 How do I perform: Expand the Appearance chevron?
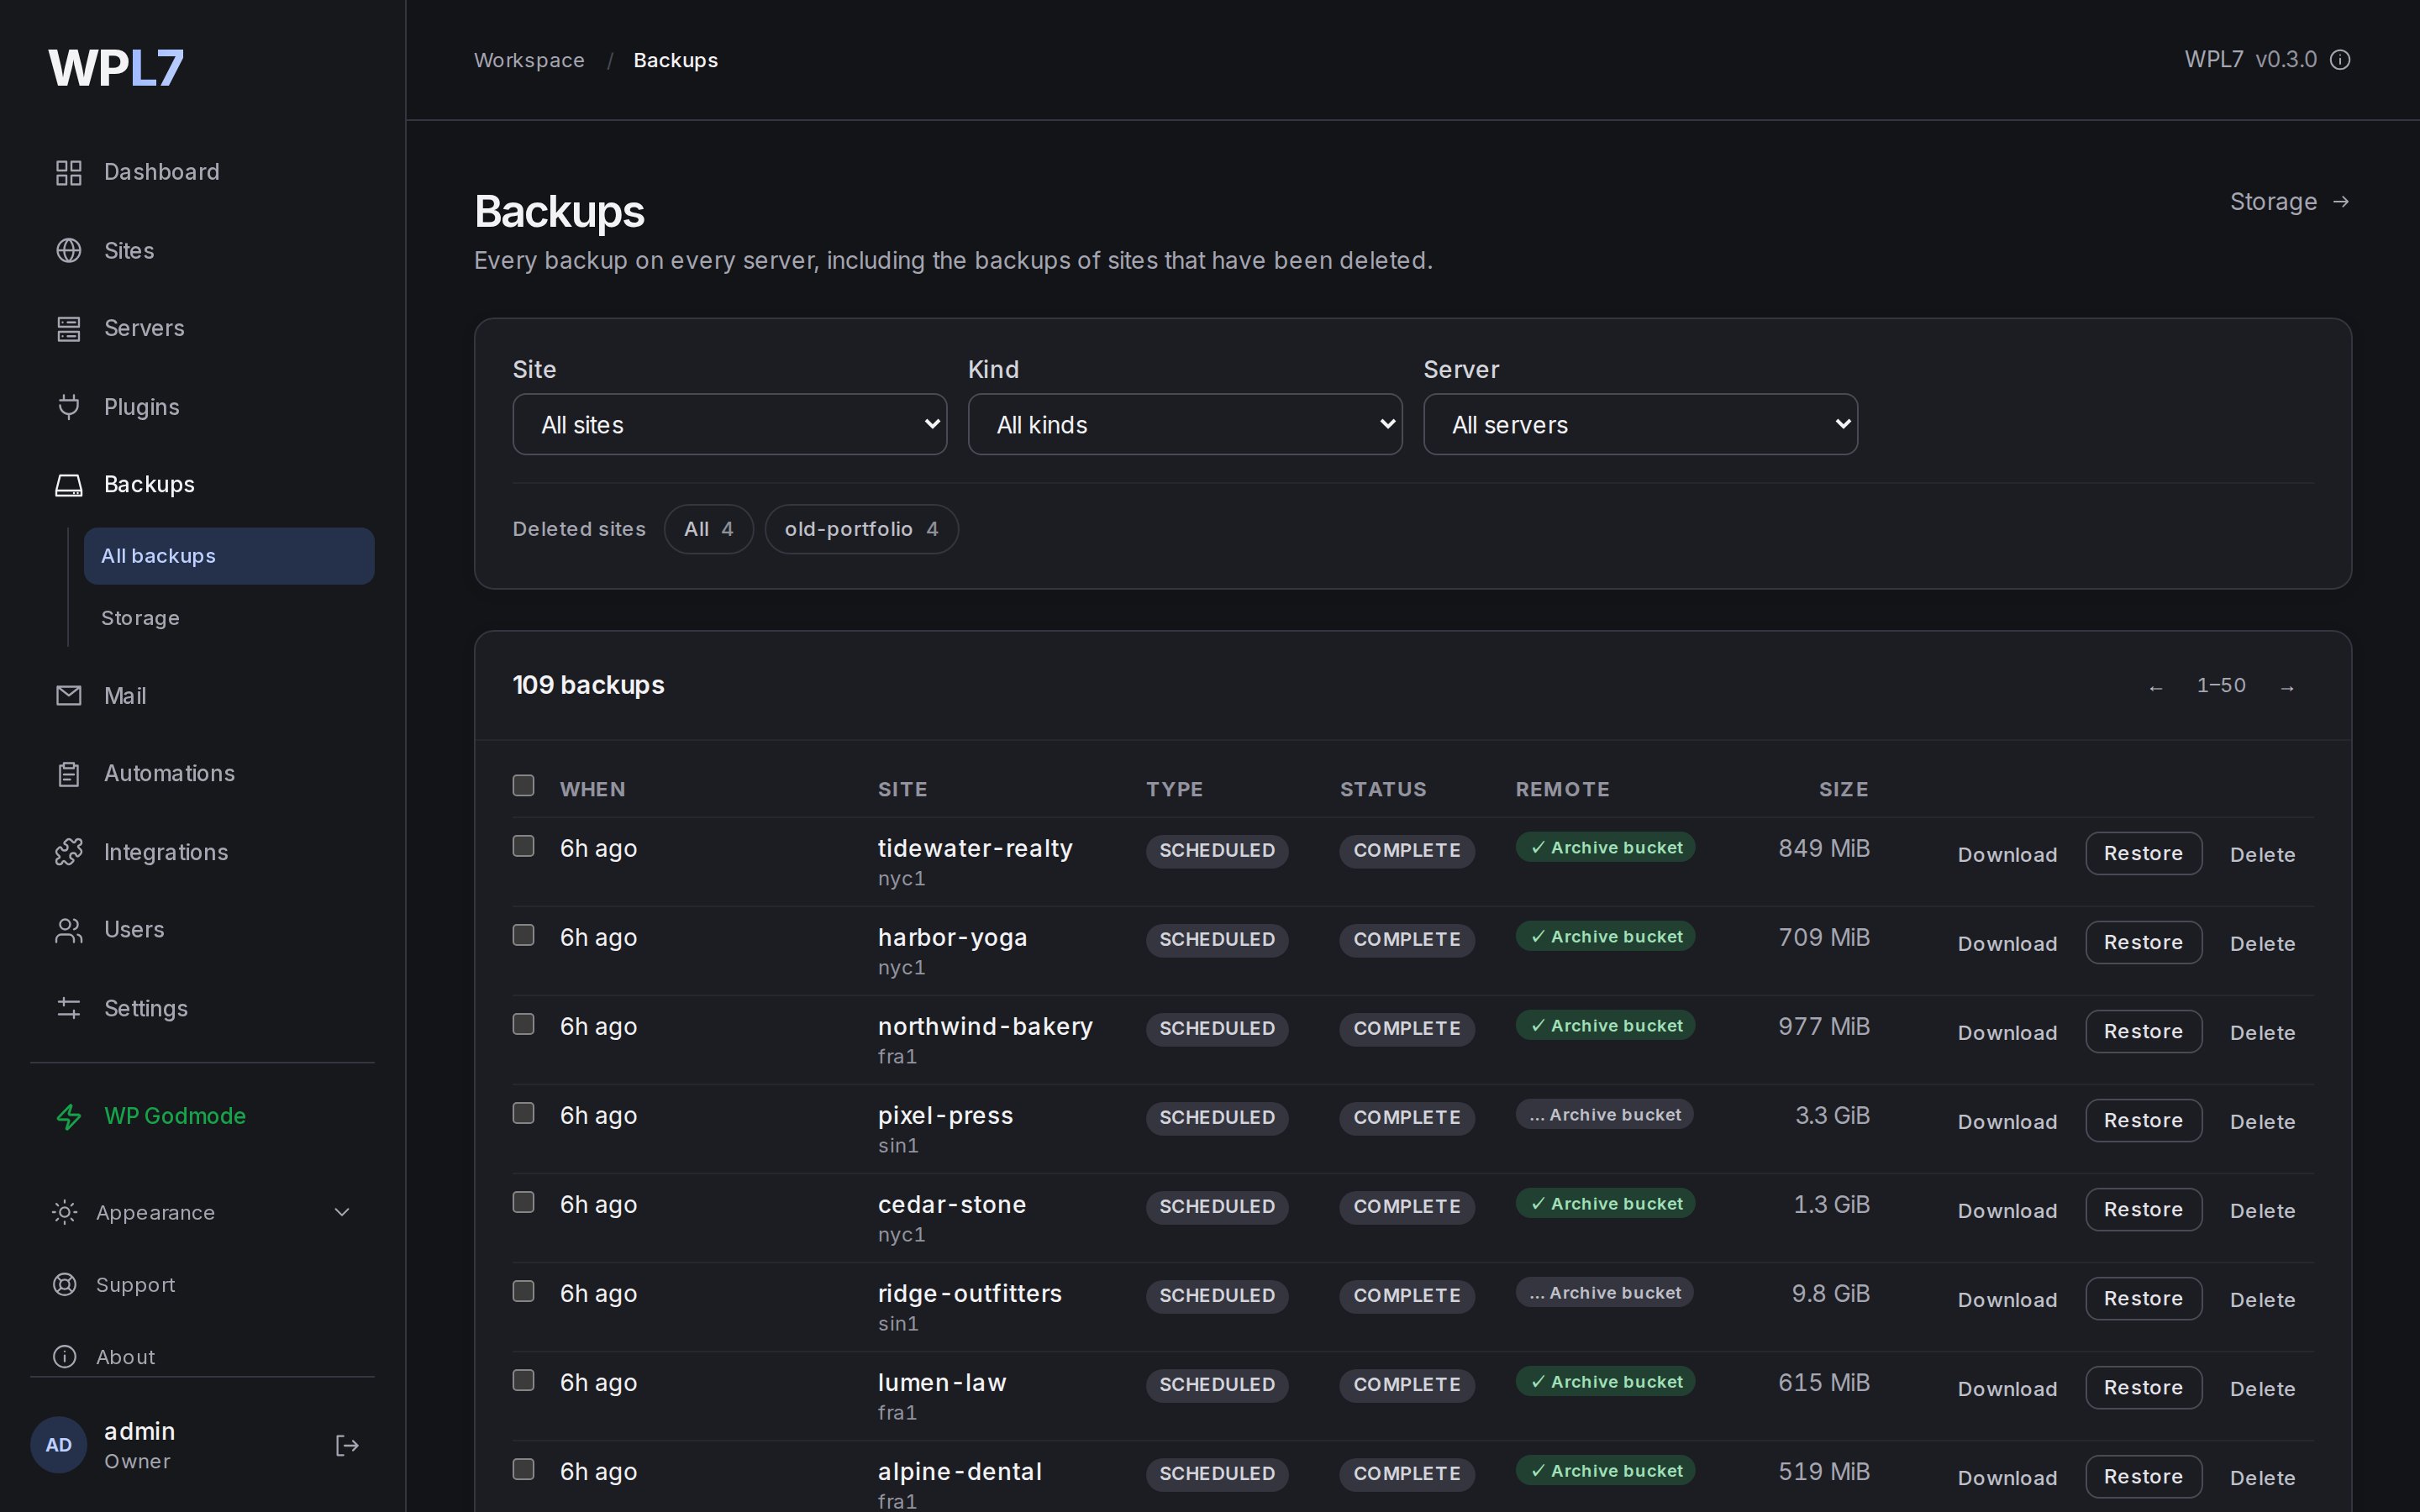341,1212
